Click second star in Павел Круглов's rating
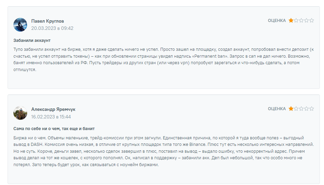 pos(296,20)
